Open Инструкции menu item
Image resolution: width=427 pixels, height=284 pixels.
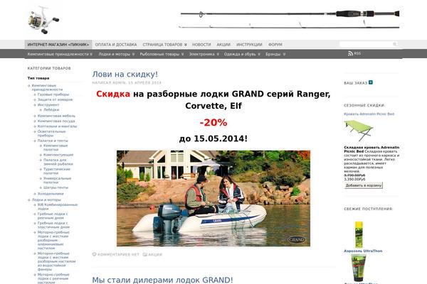point(249,44)
